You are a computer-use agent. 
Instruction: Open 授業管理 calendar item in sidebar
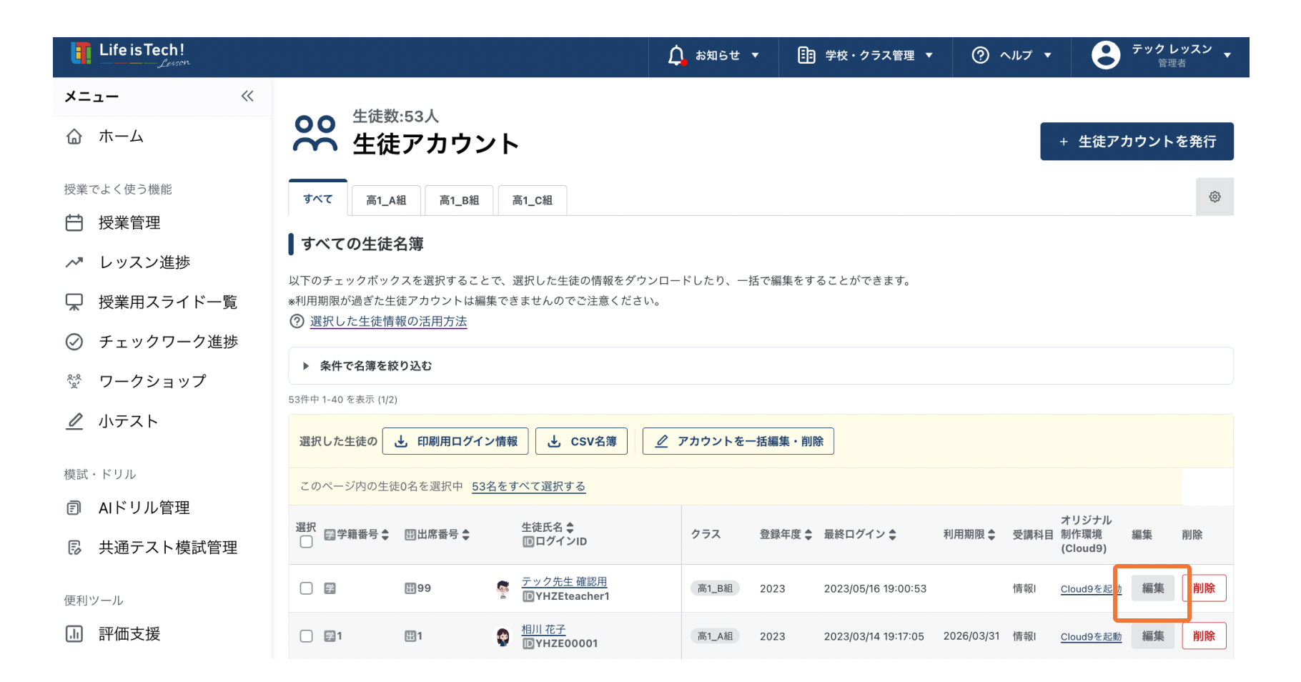[x=129, y=223]
